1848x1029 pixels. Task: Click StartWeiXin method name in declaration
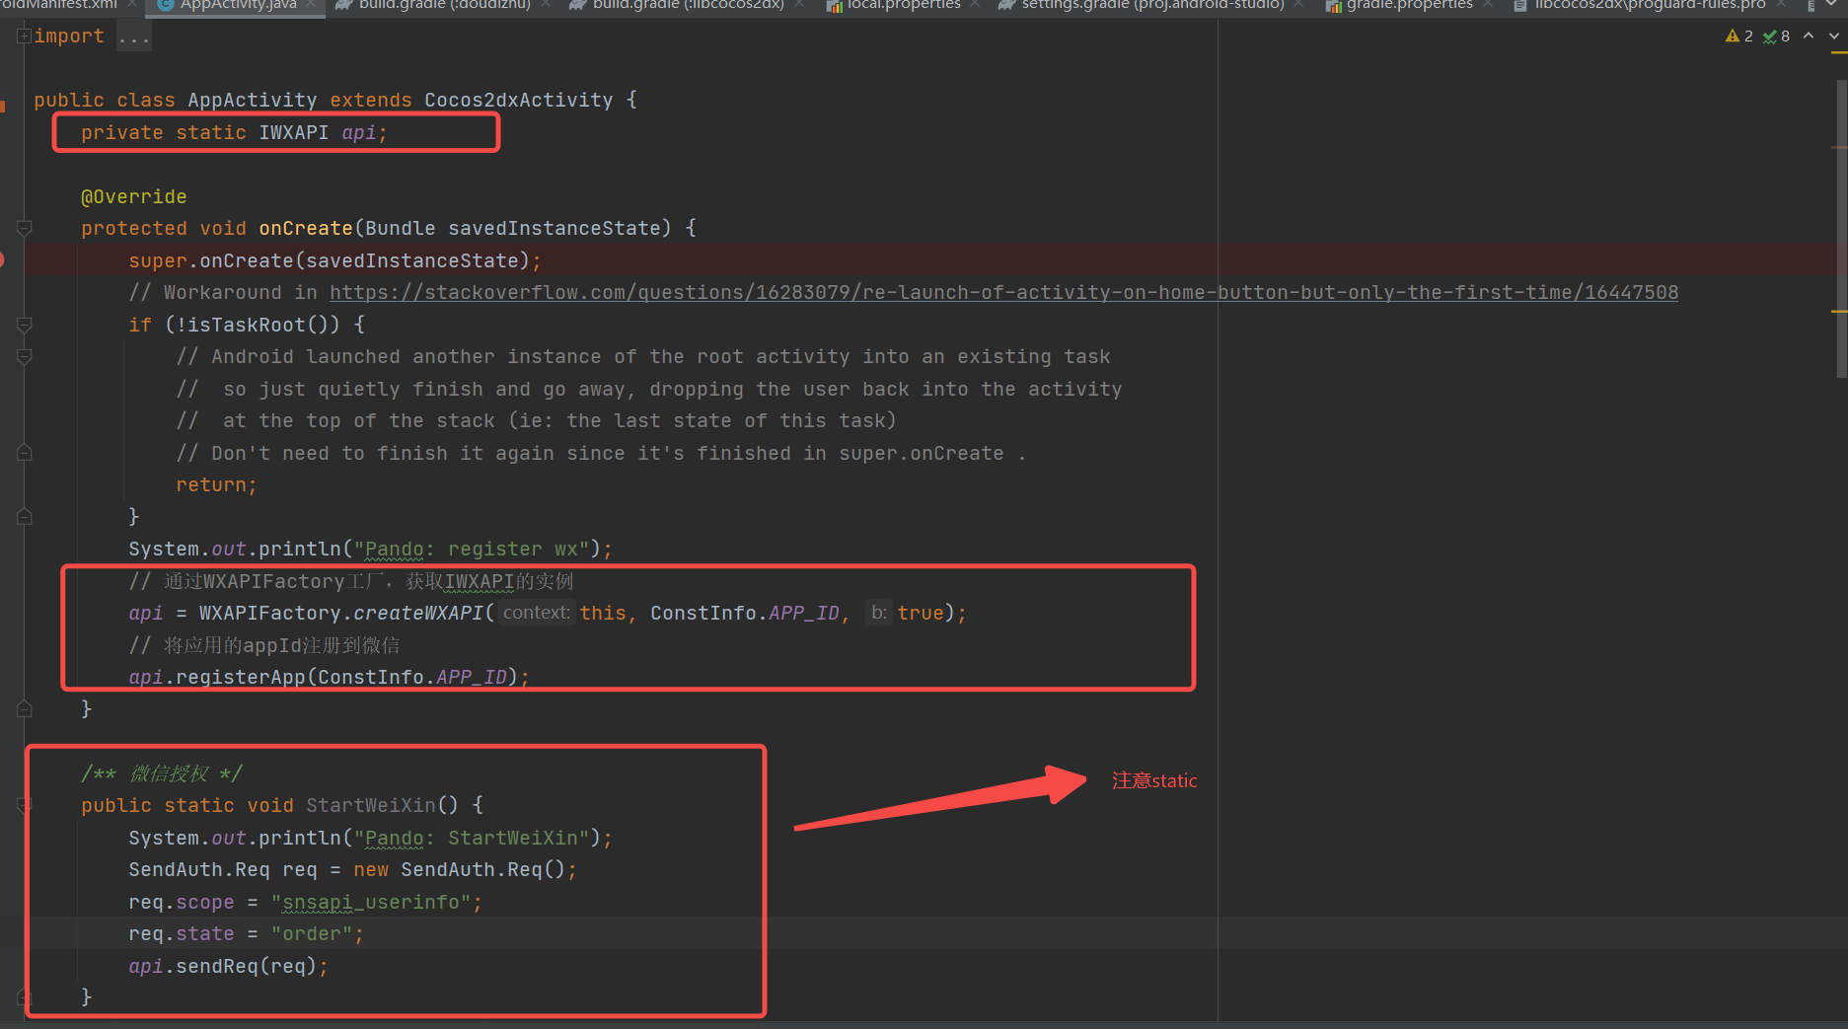click(x=371, y=805)
